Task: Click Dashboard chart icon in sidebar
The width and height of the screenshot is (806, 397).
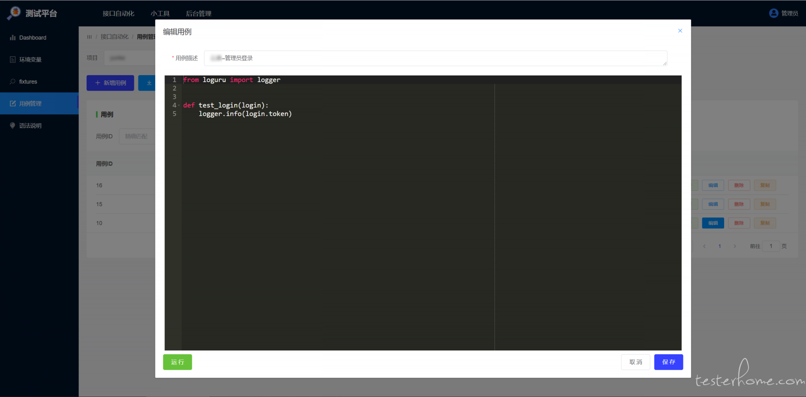Action: point(13,38)
